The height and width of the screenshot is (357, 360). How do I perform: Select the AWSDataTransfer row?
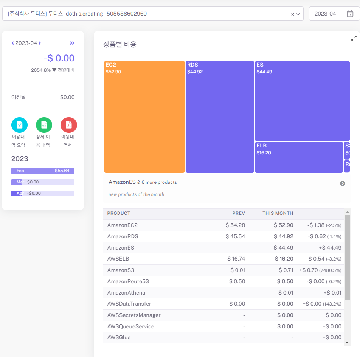click(223, 304)
